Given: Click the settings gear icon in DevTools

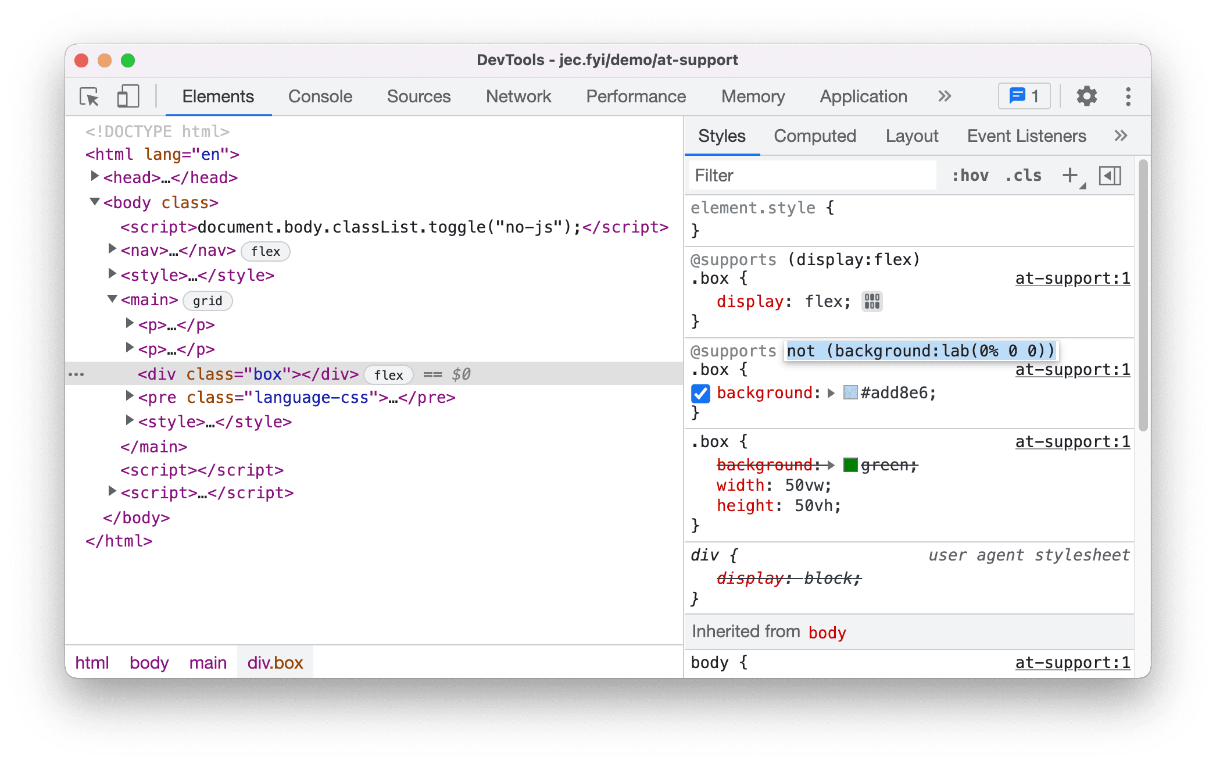Looking at the screenshot, I should click(x=1084, y=96).
